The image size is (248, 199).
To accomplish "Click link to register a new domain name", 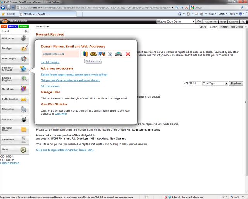I will [74, 74].
